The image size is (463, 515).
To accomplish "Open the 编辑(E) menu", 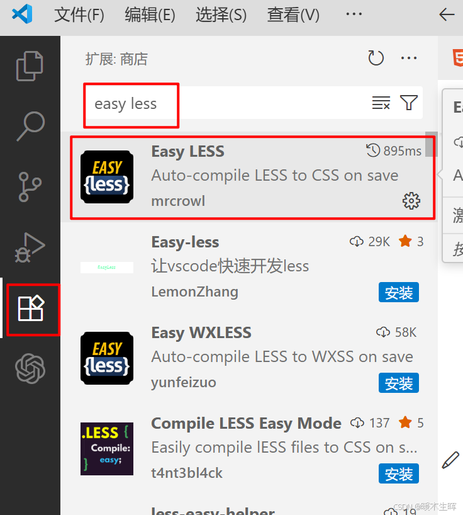I will pyautogui.click(x=150, y=14).
